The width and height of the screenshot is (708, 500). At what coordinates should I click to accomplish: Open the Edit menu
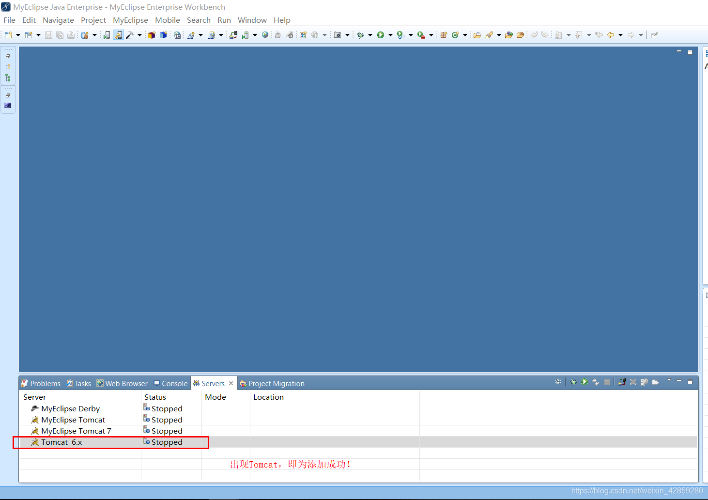[x=29, y=20]
